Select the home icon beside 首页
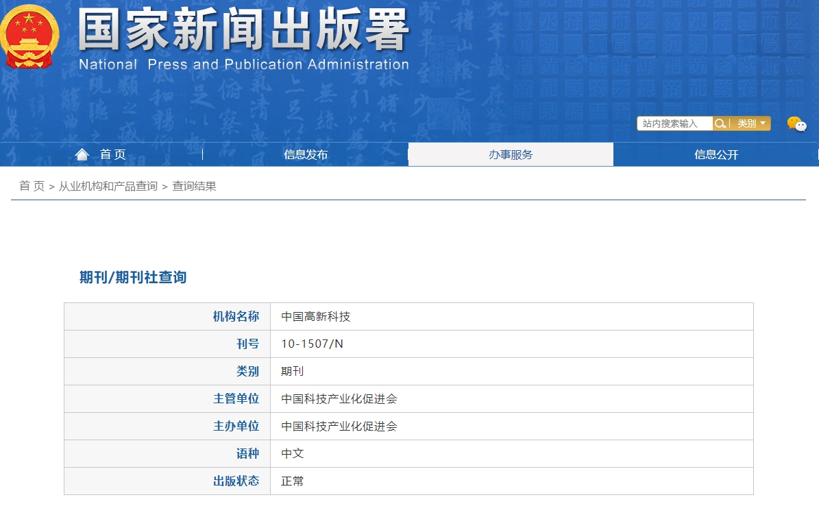Viewport: 819px width, 515px height. click(82, 154)
